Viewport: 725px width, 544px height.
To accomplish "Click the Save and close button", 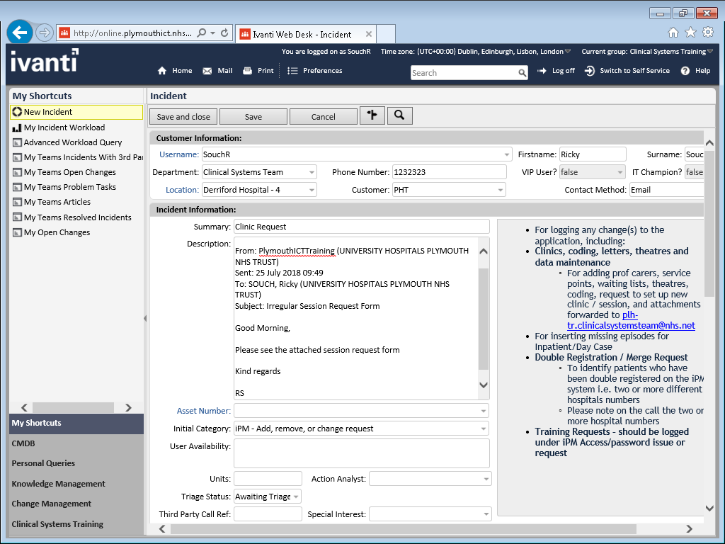I will point(183,117).
